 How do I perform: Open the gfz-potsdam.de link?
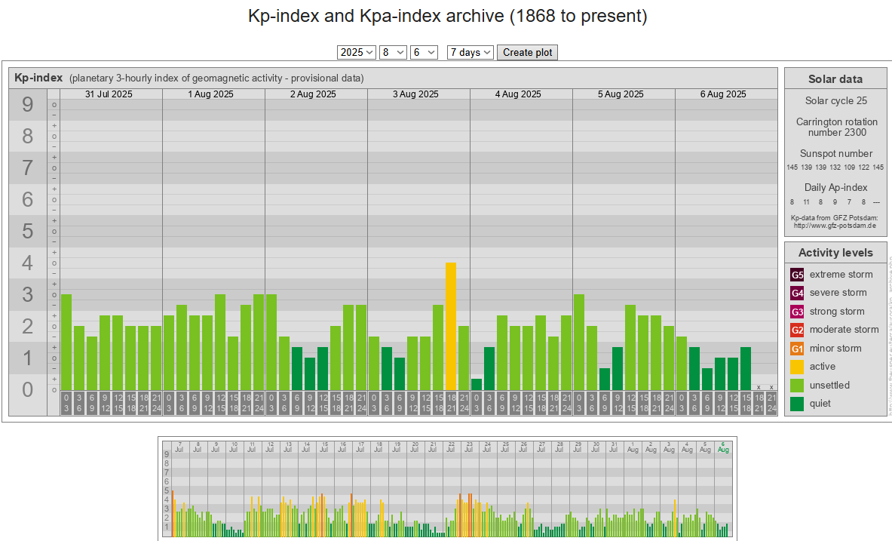tap(835, 226)
